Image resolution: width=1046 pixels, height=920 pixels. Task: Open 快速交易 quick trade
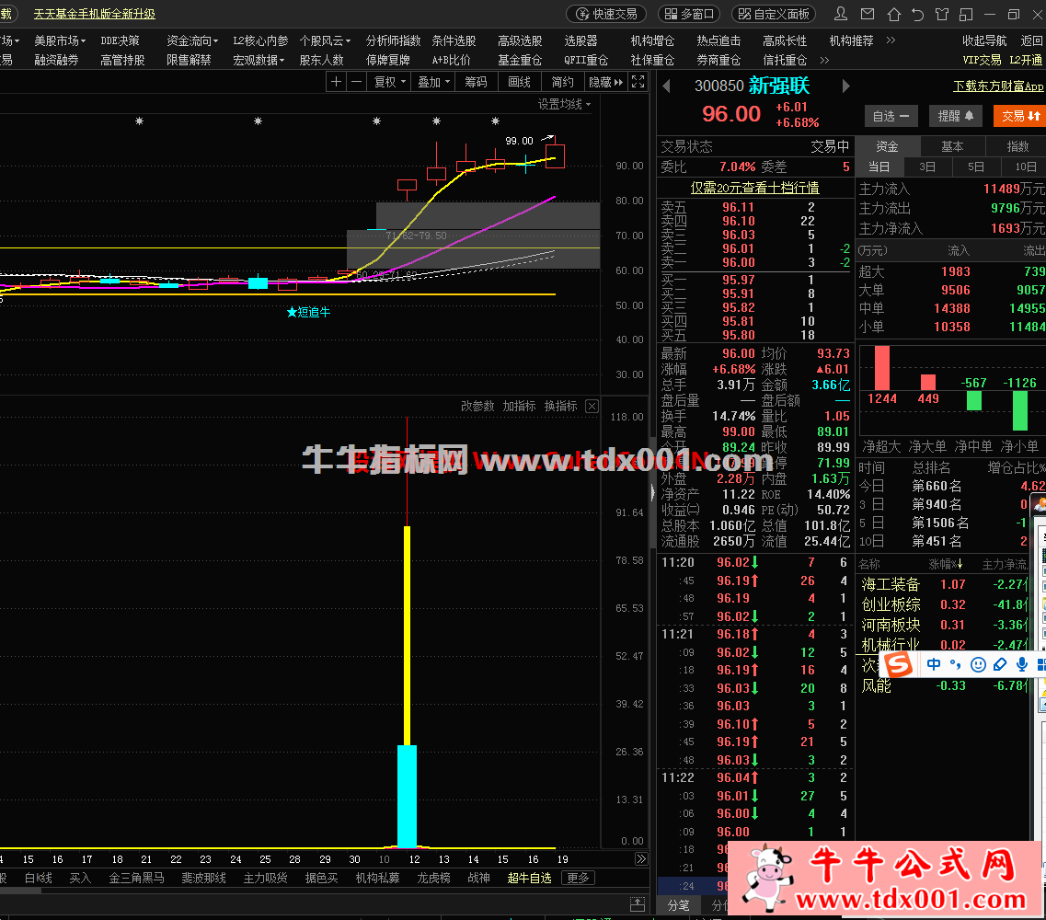tap(606, 14)
